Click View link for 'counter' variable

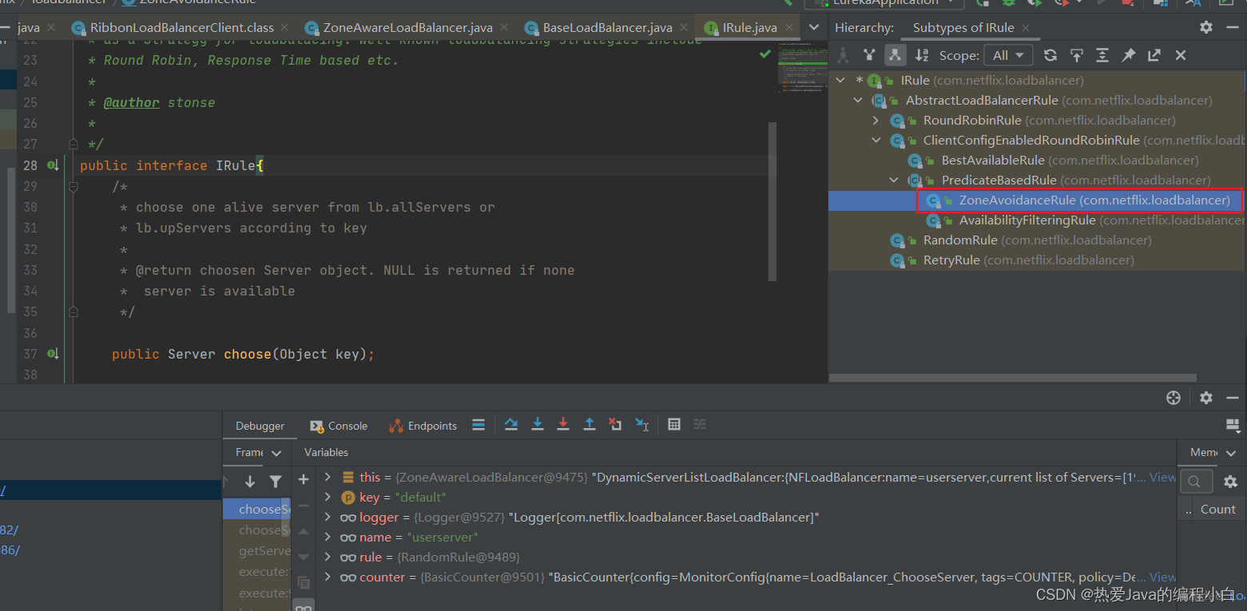(1162, 577)
